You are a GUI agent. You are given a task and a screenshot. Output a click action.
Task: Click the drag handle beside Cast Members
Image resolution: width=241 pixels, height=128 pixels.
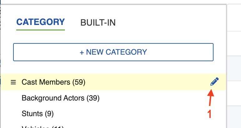[13, 82]
